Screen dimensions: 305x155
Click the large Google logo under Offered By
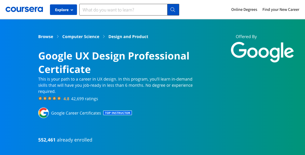(x=262, y=52)
